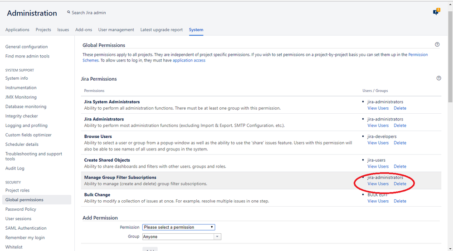Expand the Group dropdown arrow
453x251 pixels.
click(217, 237)
